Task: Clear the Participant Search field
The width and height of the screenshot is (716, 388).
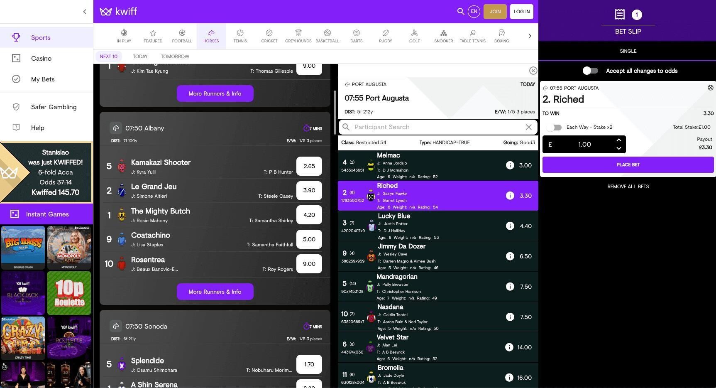Action: (529, 127)
